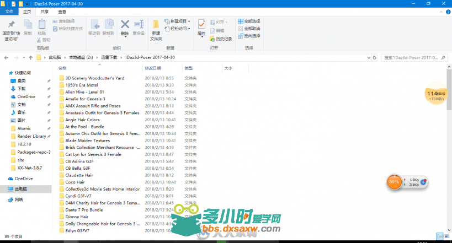This screenshot has height=243, width=452.
Task: Open recent locations dropdown arrow
Action: [24, 58]
